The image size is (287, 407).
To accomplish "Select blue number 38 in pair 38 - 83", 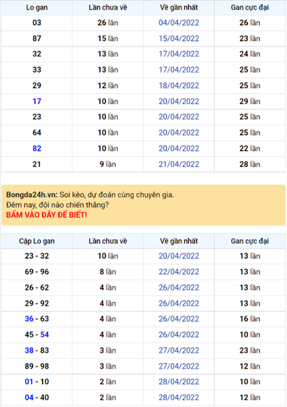I will (x=29, y=350).
